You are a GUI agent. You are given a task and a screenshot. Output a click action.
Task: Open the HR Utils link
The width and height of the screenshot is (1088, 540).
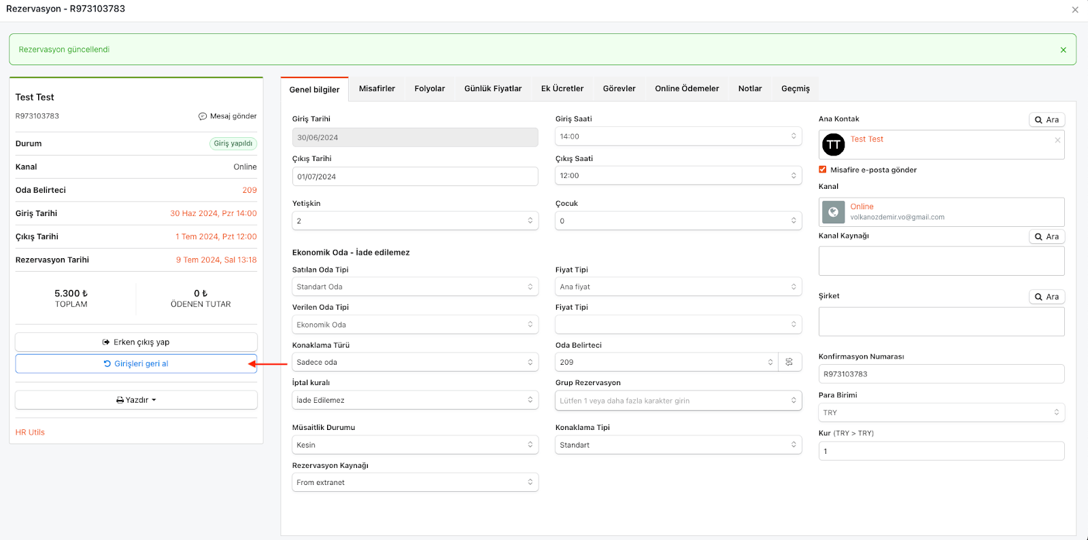[x=30, y=433]
